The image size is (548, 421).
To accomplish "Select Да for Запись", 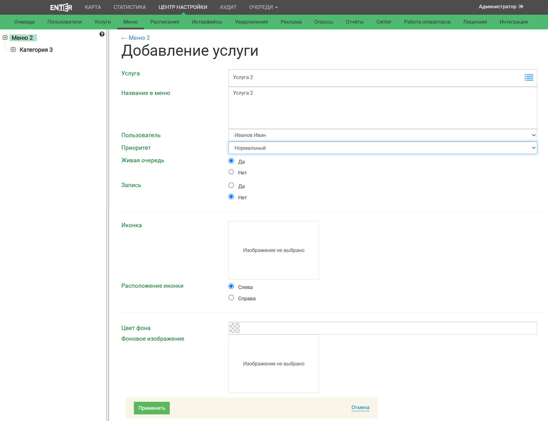I will (231, 186).
